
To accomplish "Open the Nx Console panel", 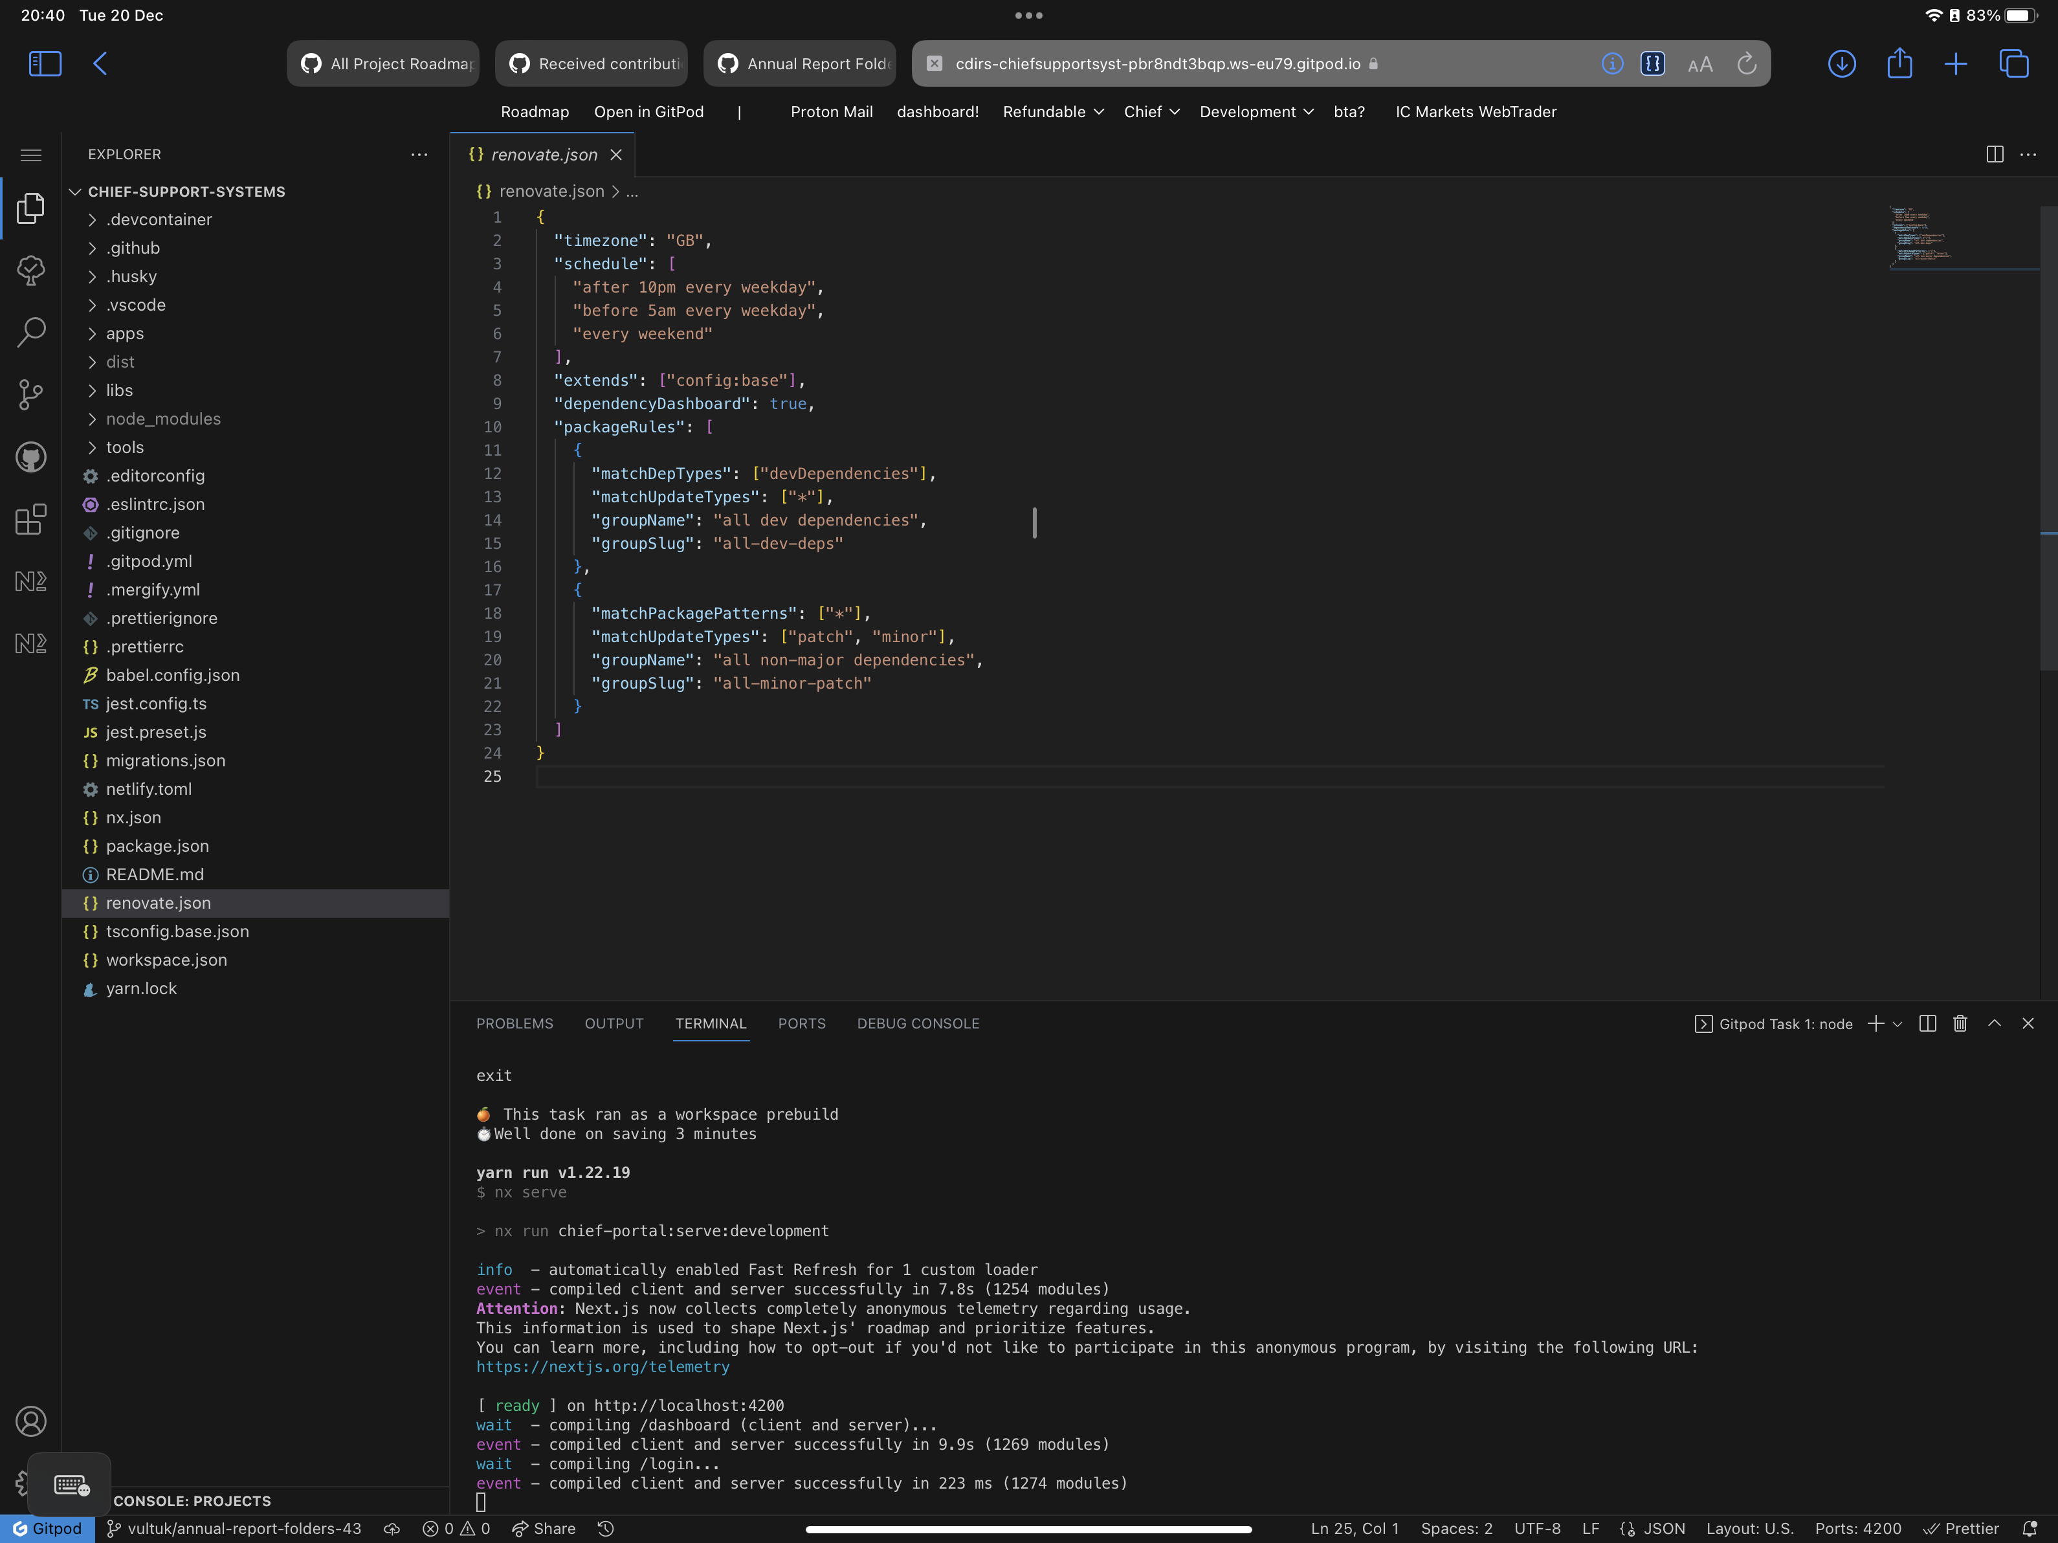I will pos(30,581).
